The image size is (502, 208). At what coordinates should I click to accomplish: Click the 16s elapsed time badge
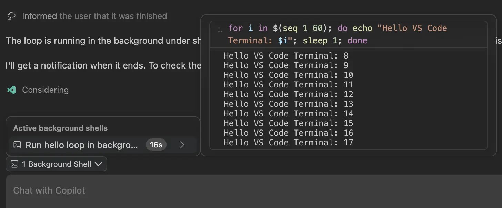[x=156, y=145]
